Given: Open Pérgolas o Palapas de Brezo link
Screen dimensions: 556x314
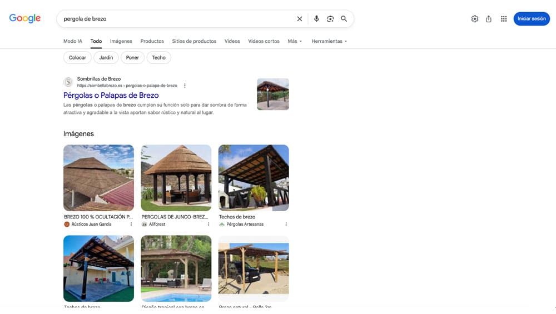Looking at the screenshot, I should pyautogui.click(x=111, y=96).
